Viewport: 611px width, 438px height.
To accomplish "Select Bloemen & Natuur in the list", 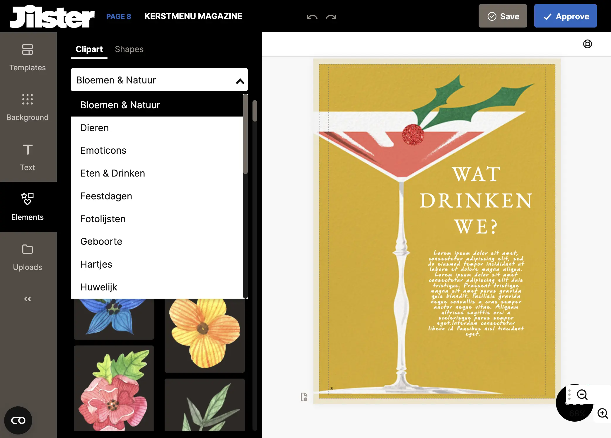I will pos(157,105).
